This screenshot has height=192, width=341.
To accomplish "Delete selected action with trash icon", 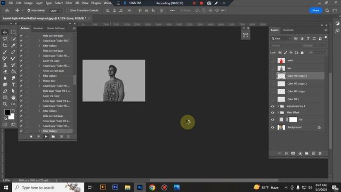I will tap(68, 137).
